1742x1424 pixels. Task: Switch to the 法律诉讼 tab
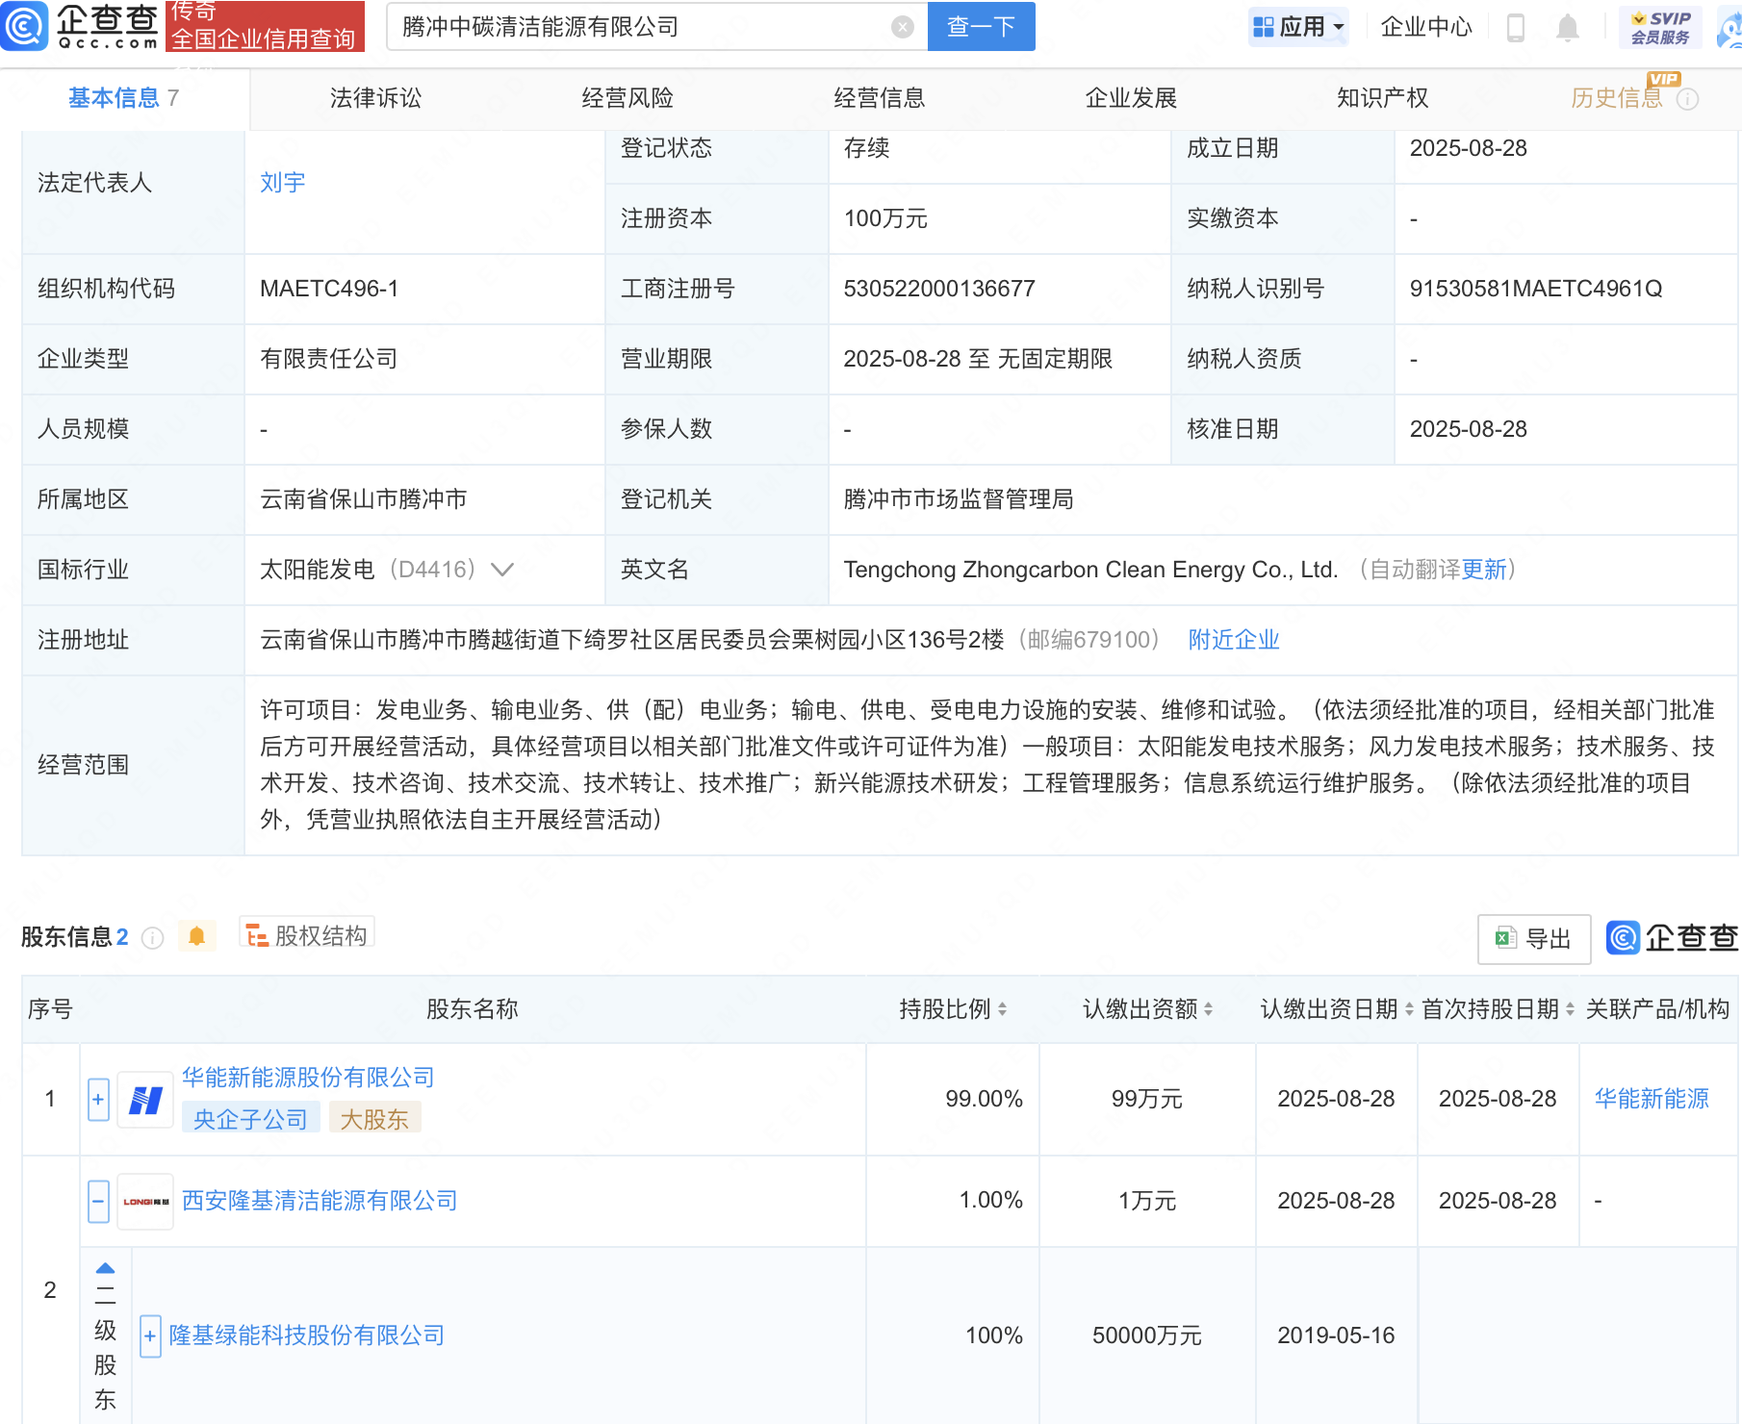point(375,98)
